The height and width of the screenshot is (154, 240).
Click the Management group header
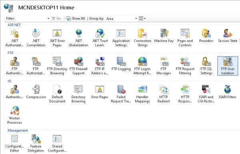click(18, 130)
